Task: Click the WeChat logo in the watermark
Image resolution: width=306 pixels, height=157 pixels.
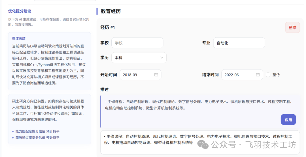Action: [203, 145]
